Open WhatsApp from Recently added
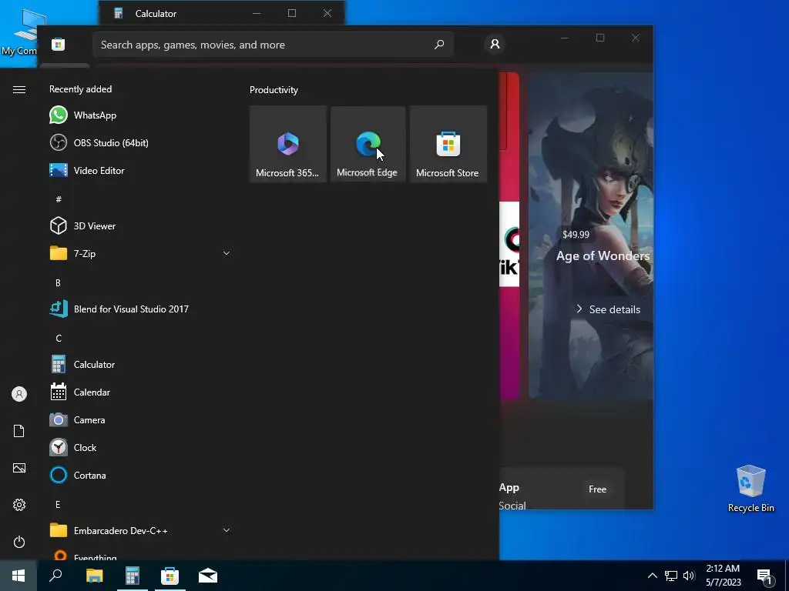The image size is (789, 591). (x=141, y=115)
